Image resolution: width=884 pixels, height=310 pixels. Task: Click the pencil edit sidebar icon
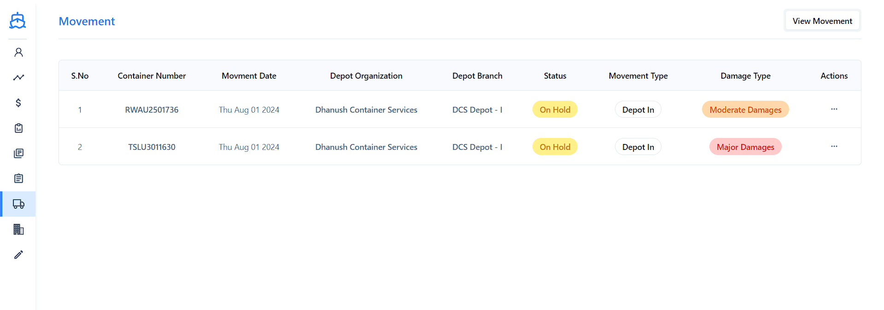tap(18, 254)
